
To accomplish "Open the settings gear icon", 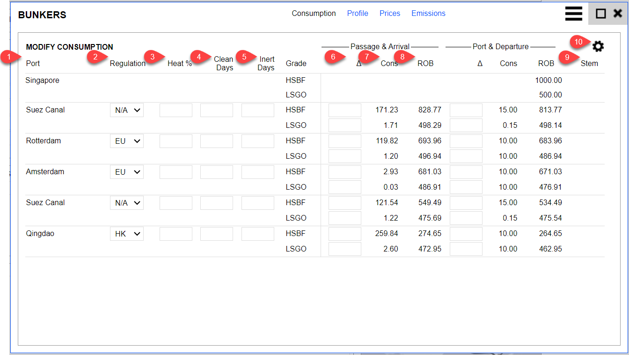I will pos(598,46).
